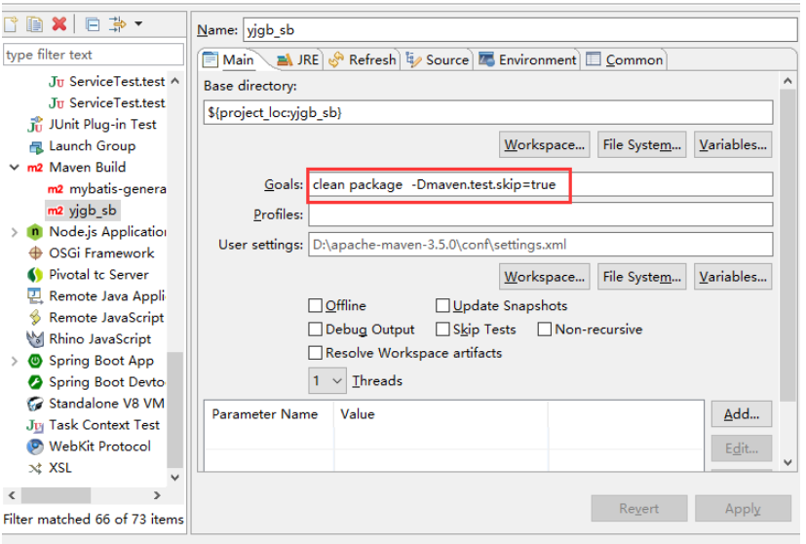Click the Rhino JavaScript icon
The image size is (806, 544).
pyautogui.click(x=35, y=339)
